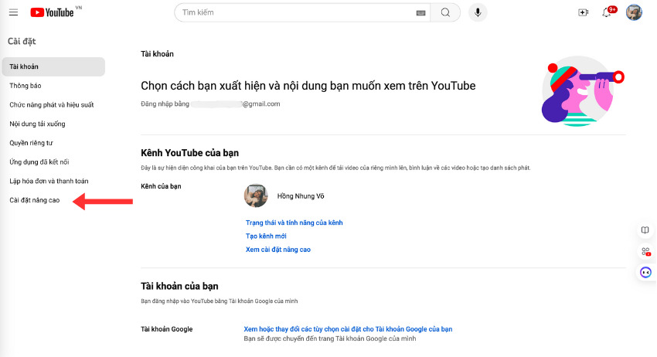Click the Kênh của bạn label

[161, 186]
